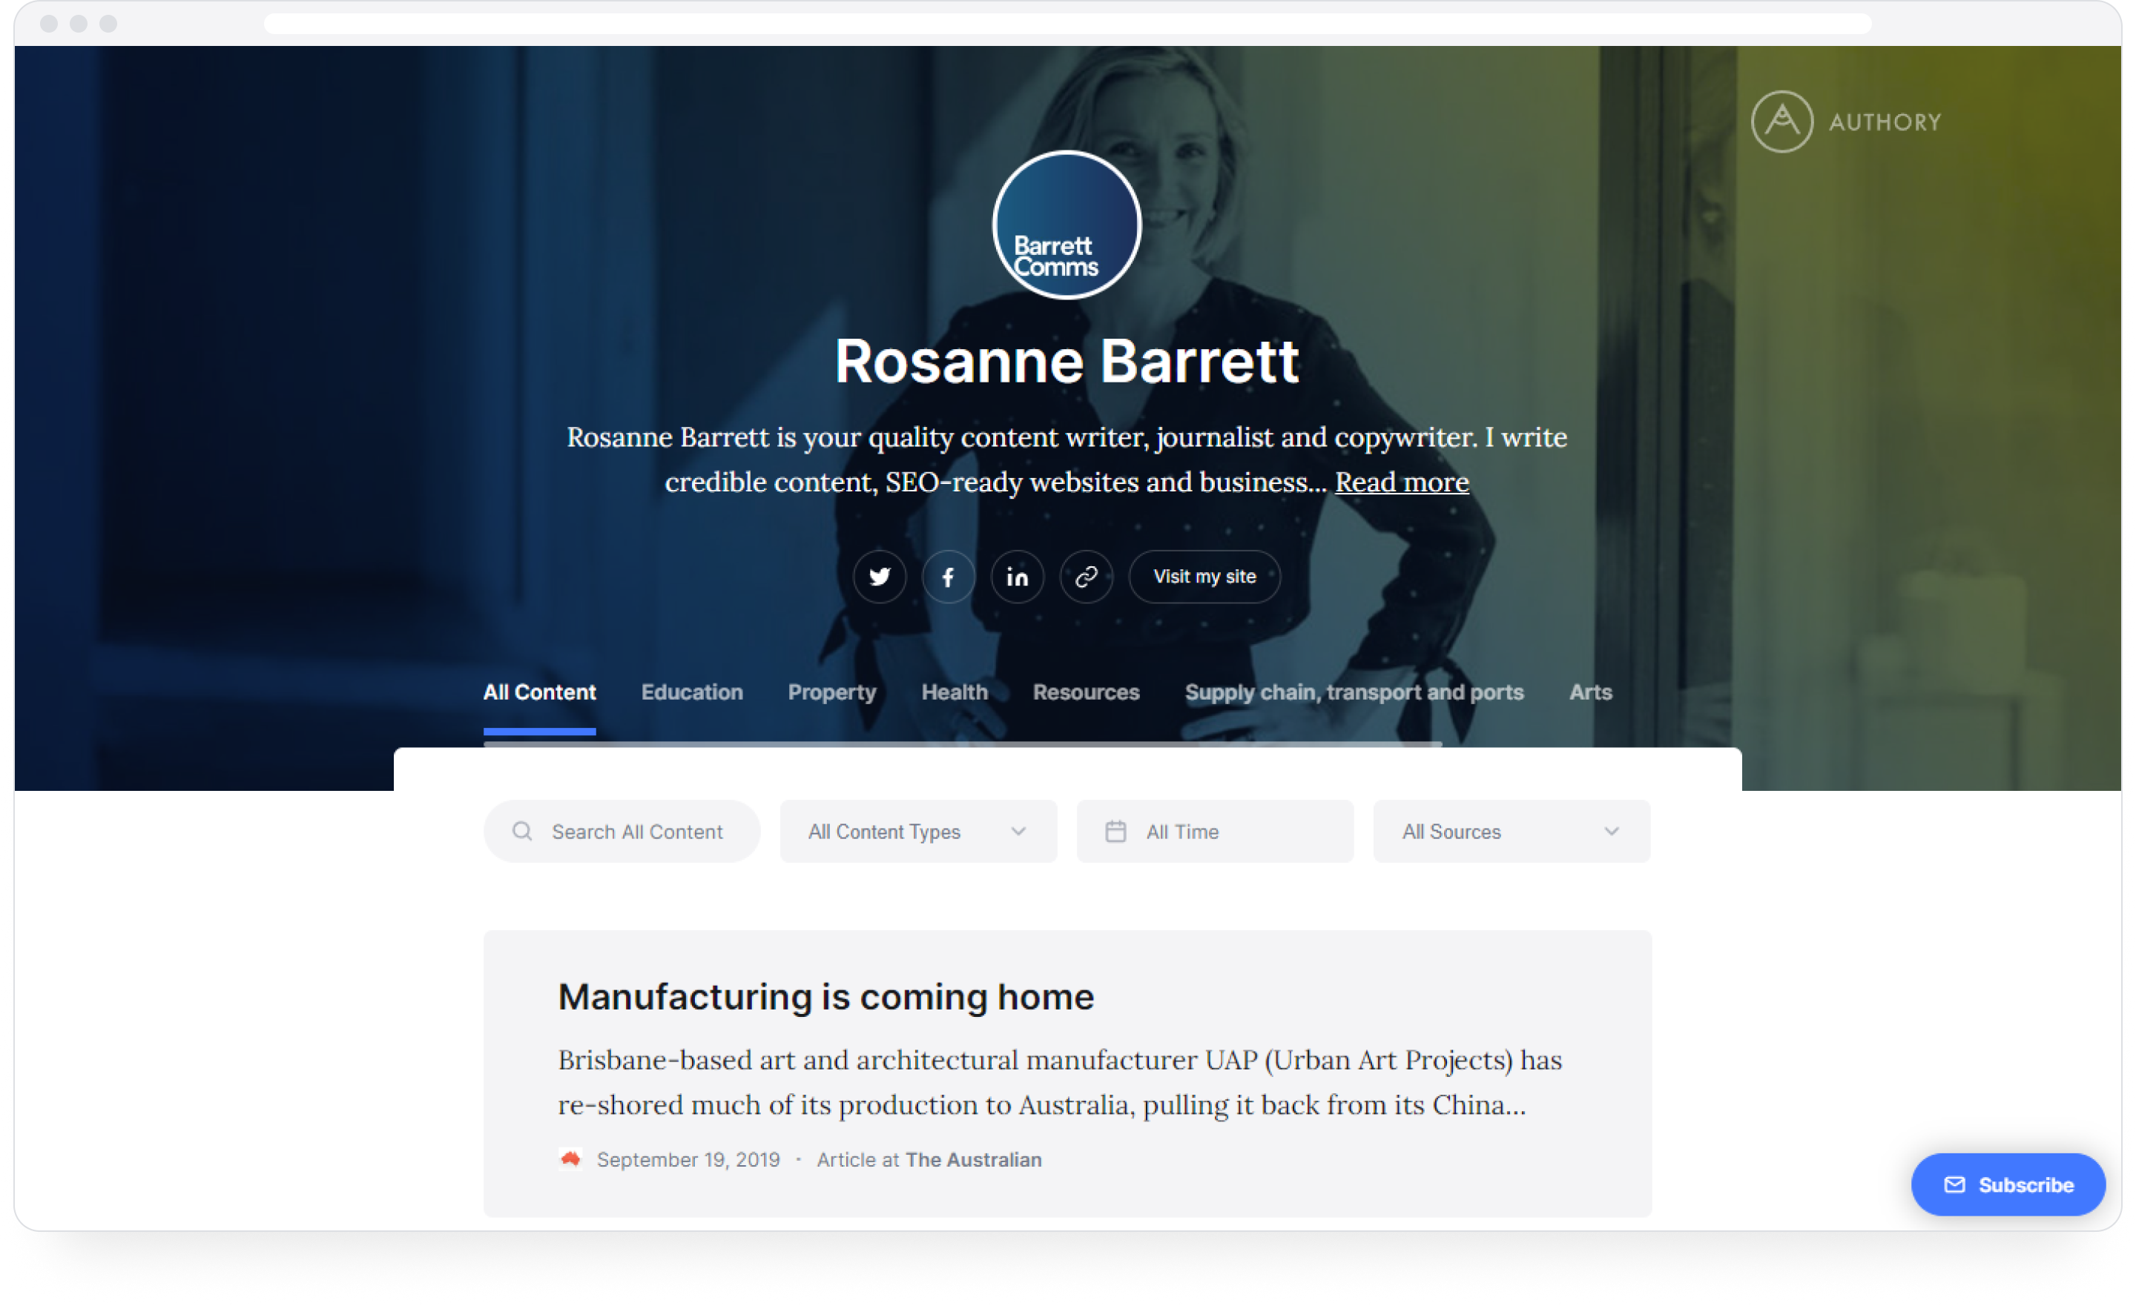
Task: Open the Twitter profile icon
Action: click(x=879, y=577)
